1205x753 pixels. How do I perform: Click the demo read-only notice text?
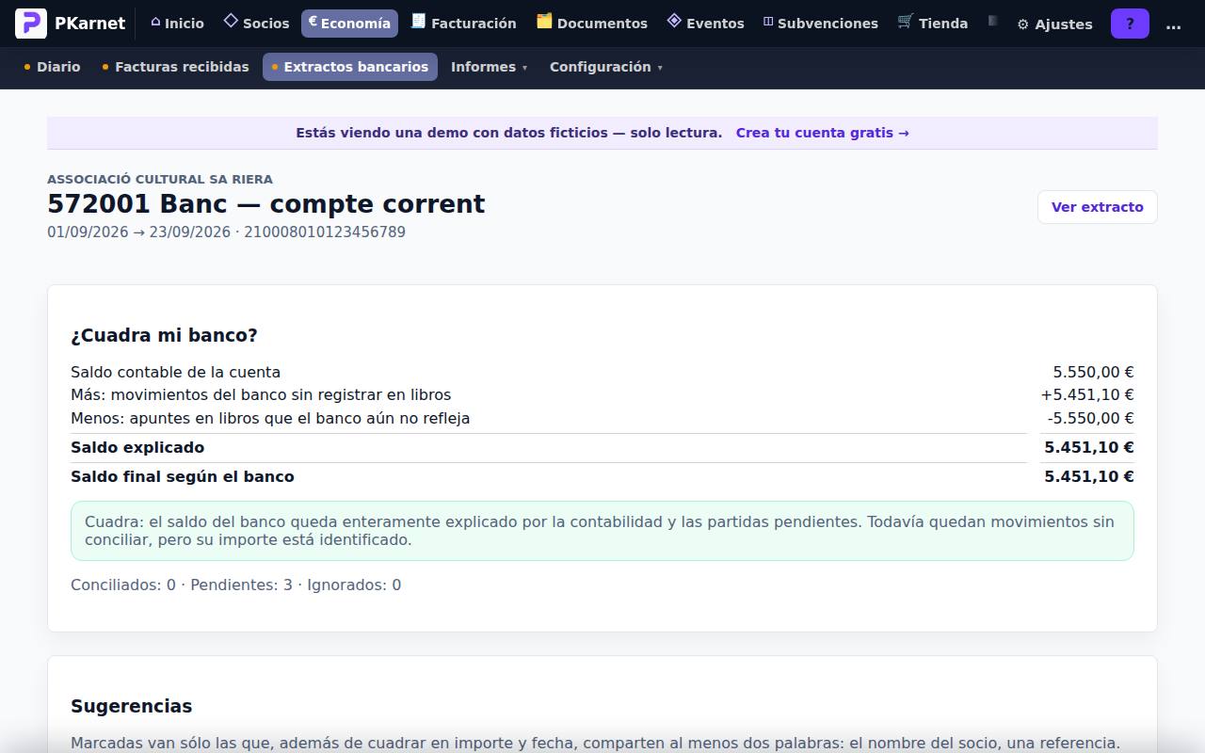(508, 133)
